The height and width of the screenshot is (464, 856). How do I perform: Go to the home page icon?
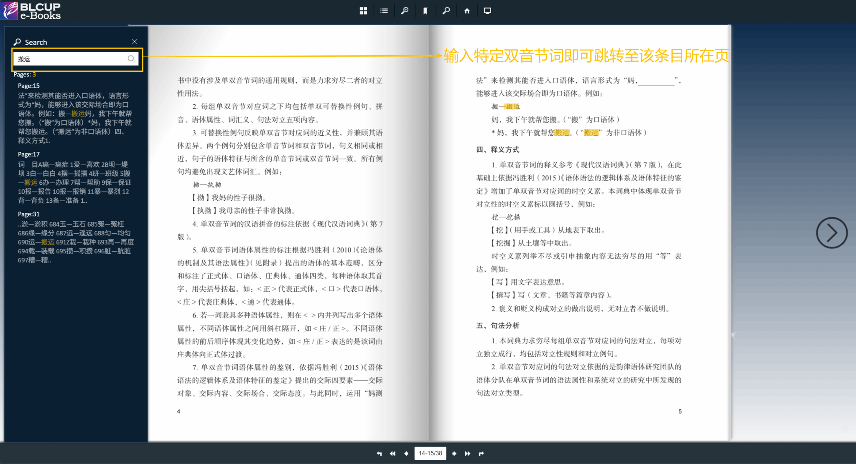tap(467, 11)
